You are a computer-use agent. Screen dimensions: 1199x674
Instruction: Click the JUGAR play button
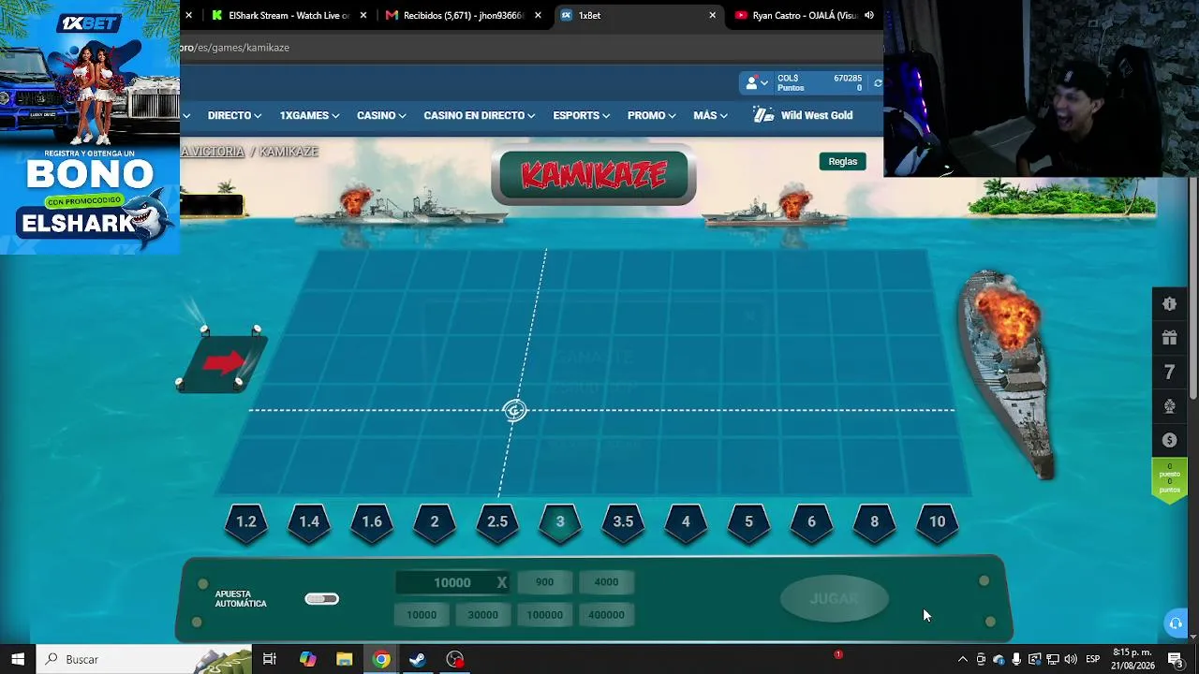pos(834,599)
